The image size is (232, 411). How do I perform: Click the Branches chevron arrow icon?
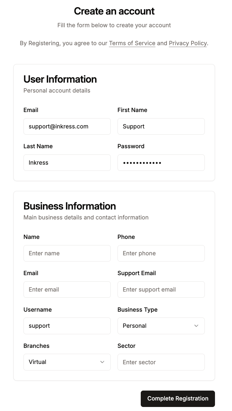102,362
